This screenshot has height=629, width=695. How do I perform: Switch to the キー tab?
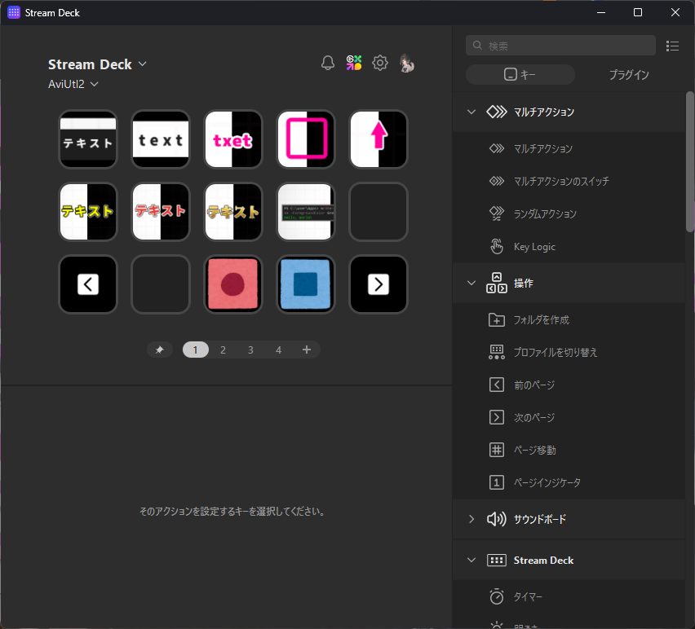coord(520,74)
